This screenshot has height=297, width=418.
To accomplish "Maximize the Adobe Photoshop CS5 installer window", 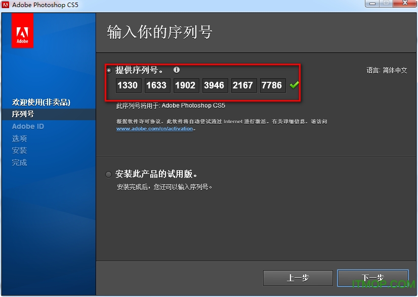I will 386,4.
